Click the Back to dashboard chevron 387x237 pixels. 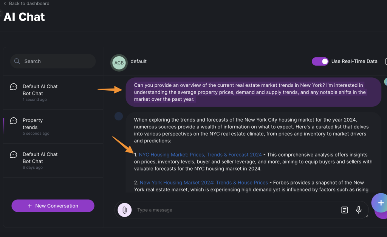[x=5, y=3]
